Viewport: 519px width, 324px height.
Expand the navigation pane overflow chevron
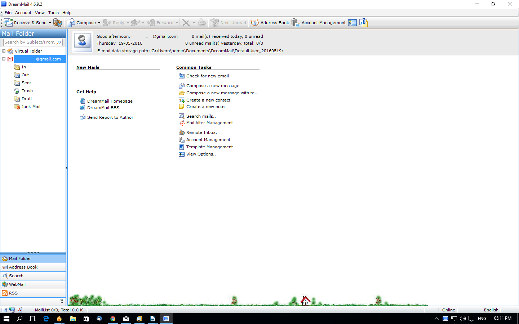(x=62, y=301)
